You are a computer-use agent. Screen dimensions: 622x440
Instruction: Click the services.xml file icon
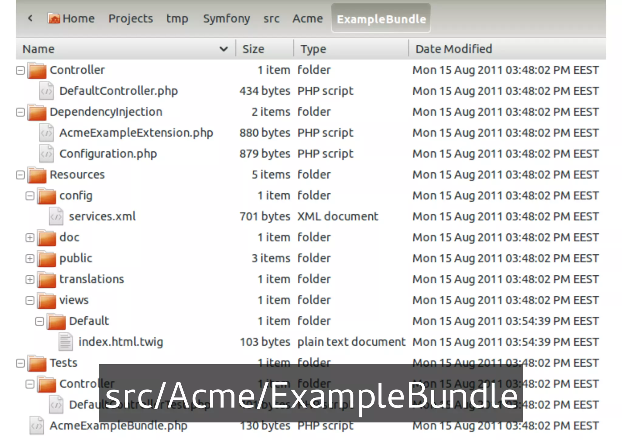click(56, 217)
